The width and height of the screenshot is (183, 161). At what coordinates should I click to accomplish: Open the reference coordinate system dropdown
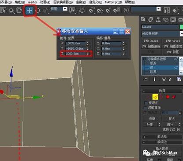coord(65,9)
